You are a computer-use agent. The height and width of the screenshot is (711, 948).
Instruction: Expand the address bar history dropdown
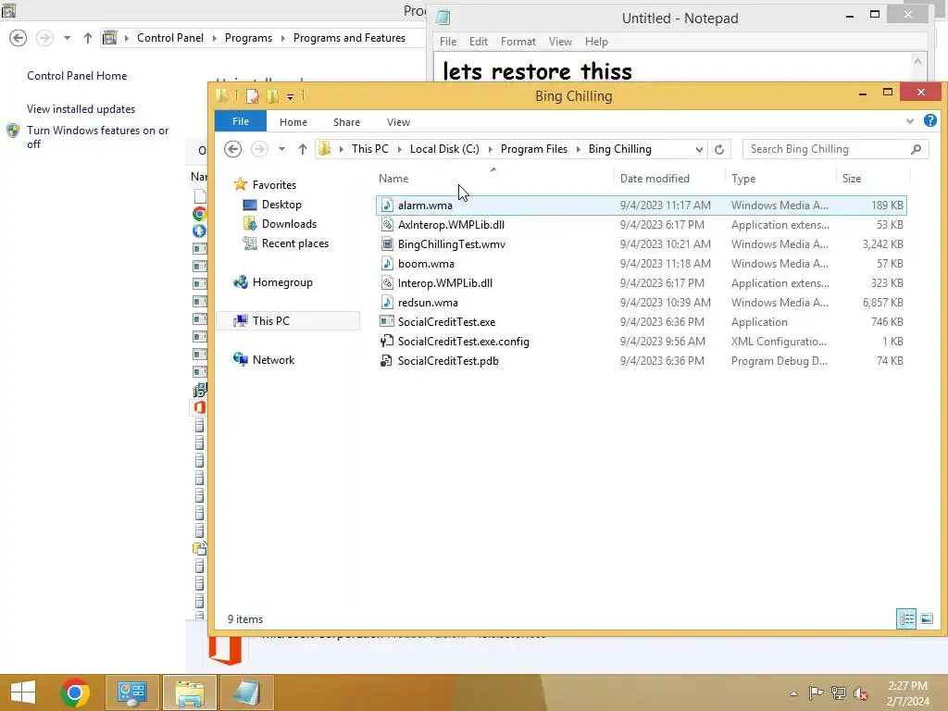coord(699,149)
